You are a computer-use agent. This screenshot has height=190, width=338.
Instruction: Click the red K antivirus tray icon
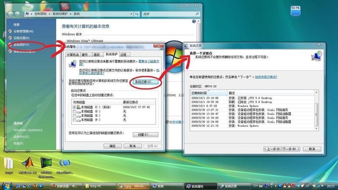pyautogui.click(x=293, y=185)
